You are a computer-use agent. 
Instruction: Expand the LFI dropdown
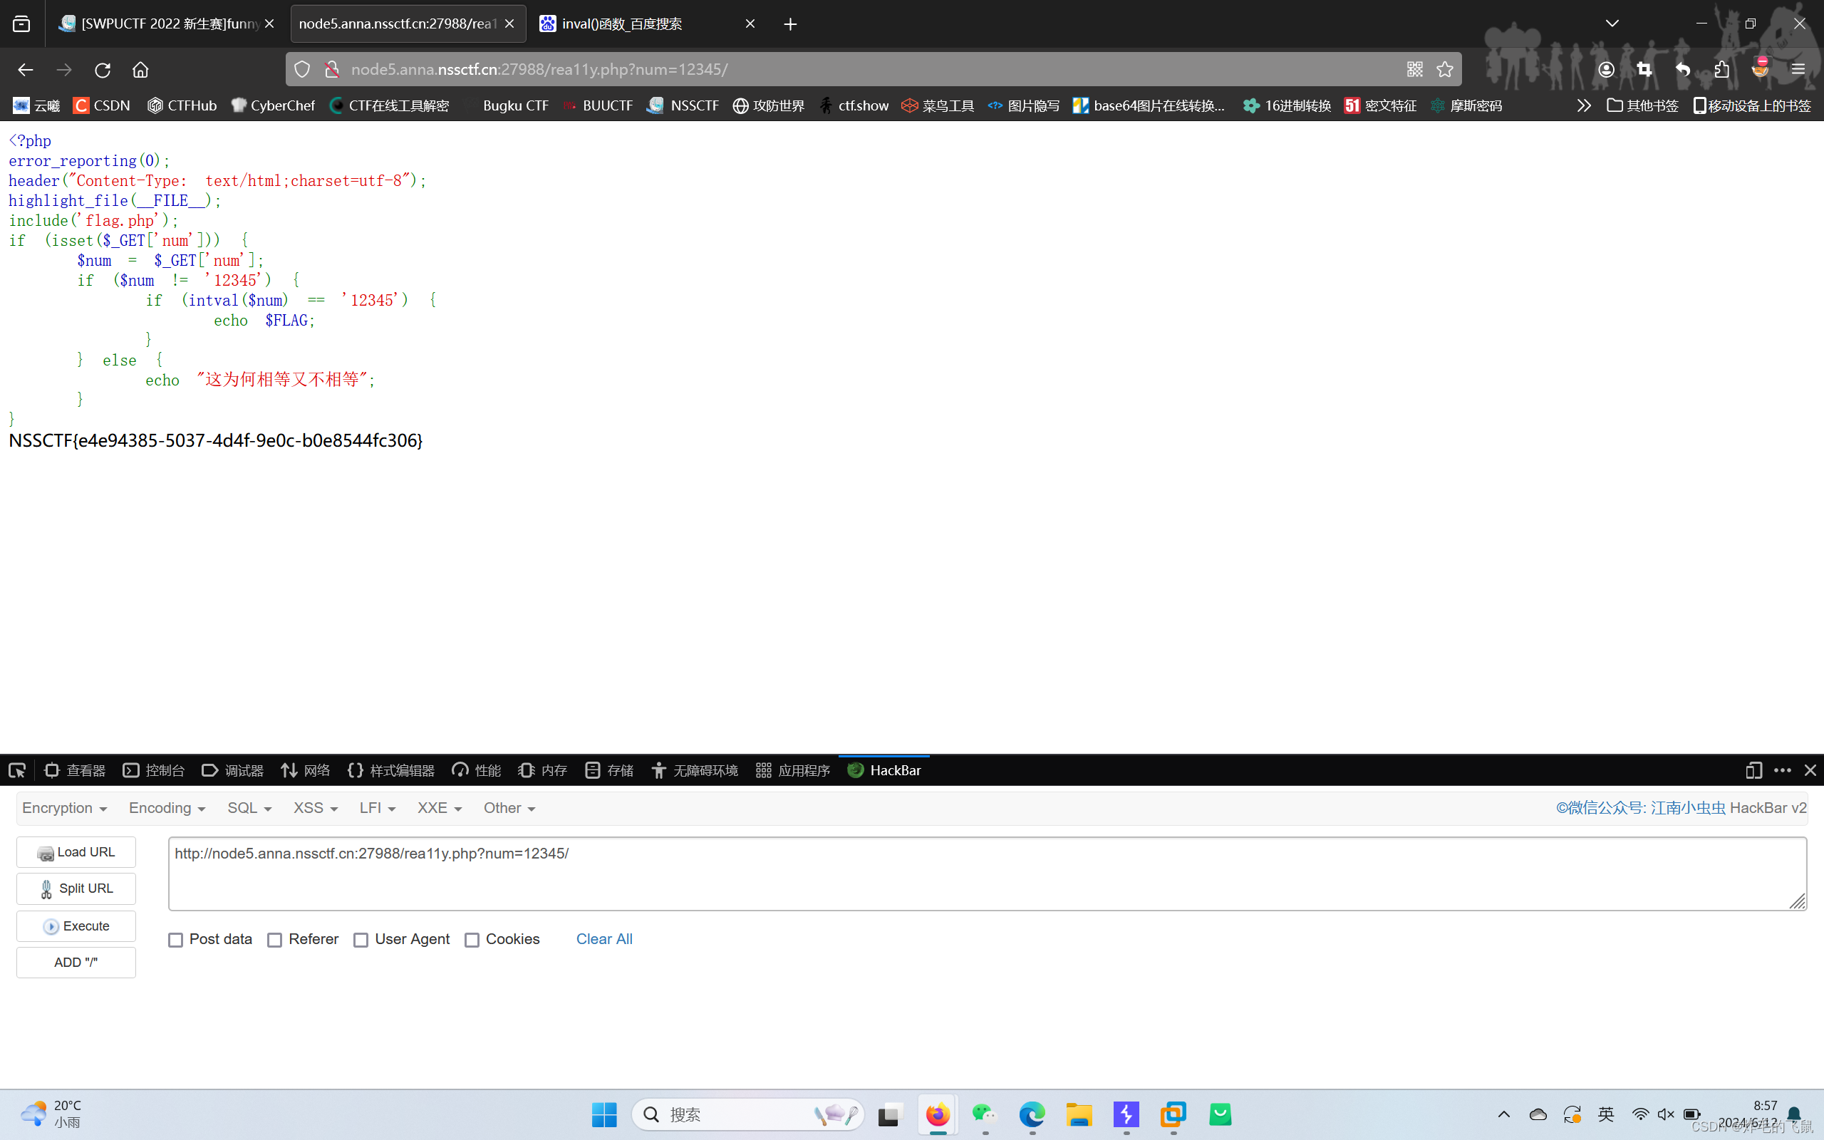point(377,807)
